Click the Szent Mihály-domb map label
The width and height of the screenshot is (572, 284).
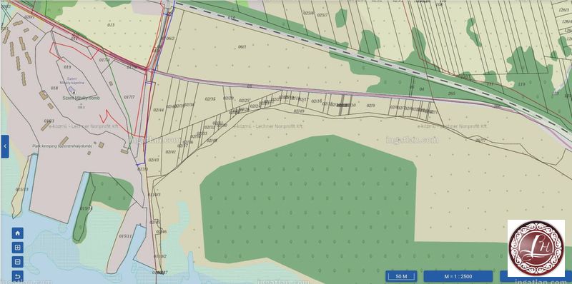tap(81, 98)
